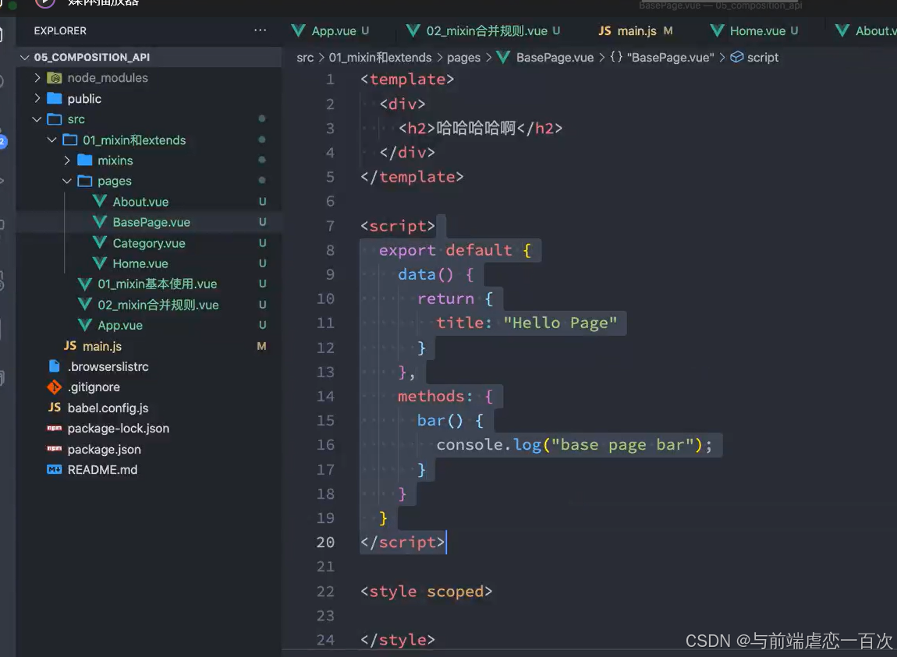
Task: Click the Vue icon beside Category.vue
Action: click(100, 242)
